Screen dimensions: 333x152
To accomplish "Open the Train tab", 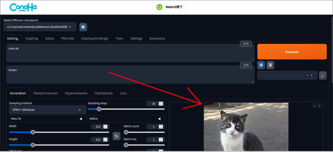I will [x=119, y=39].
